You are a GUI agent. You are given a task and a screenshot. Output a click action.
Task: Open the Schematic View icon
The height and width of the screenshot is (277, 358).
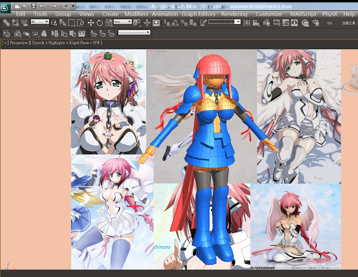[294, 23]
